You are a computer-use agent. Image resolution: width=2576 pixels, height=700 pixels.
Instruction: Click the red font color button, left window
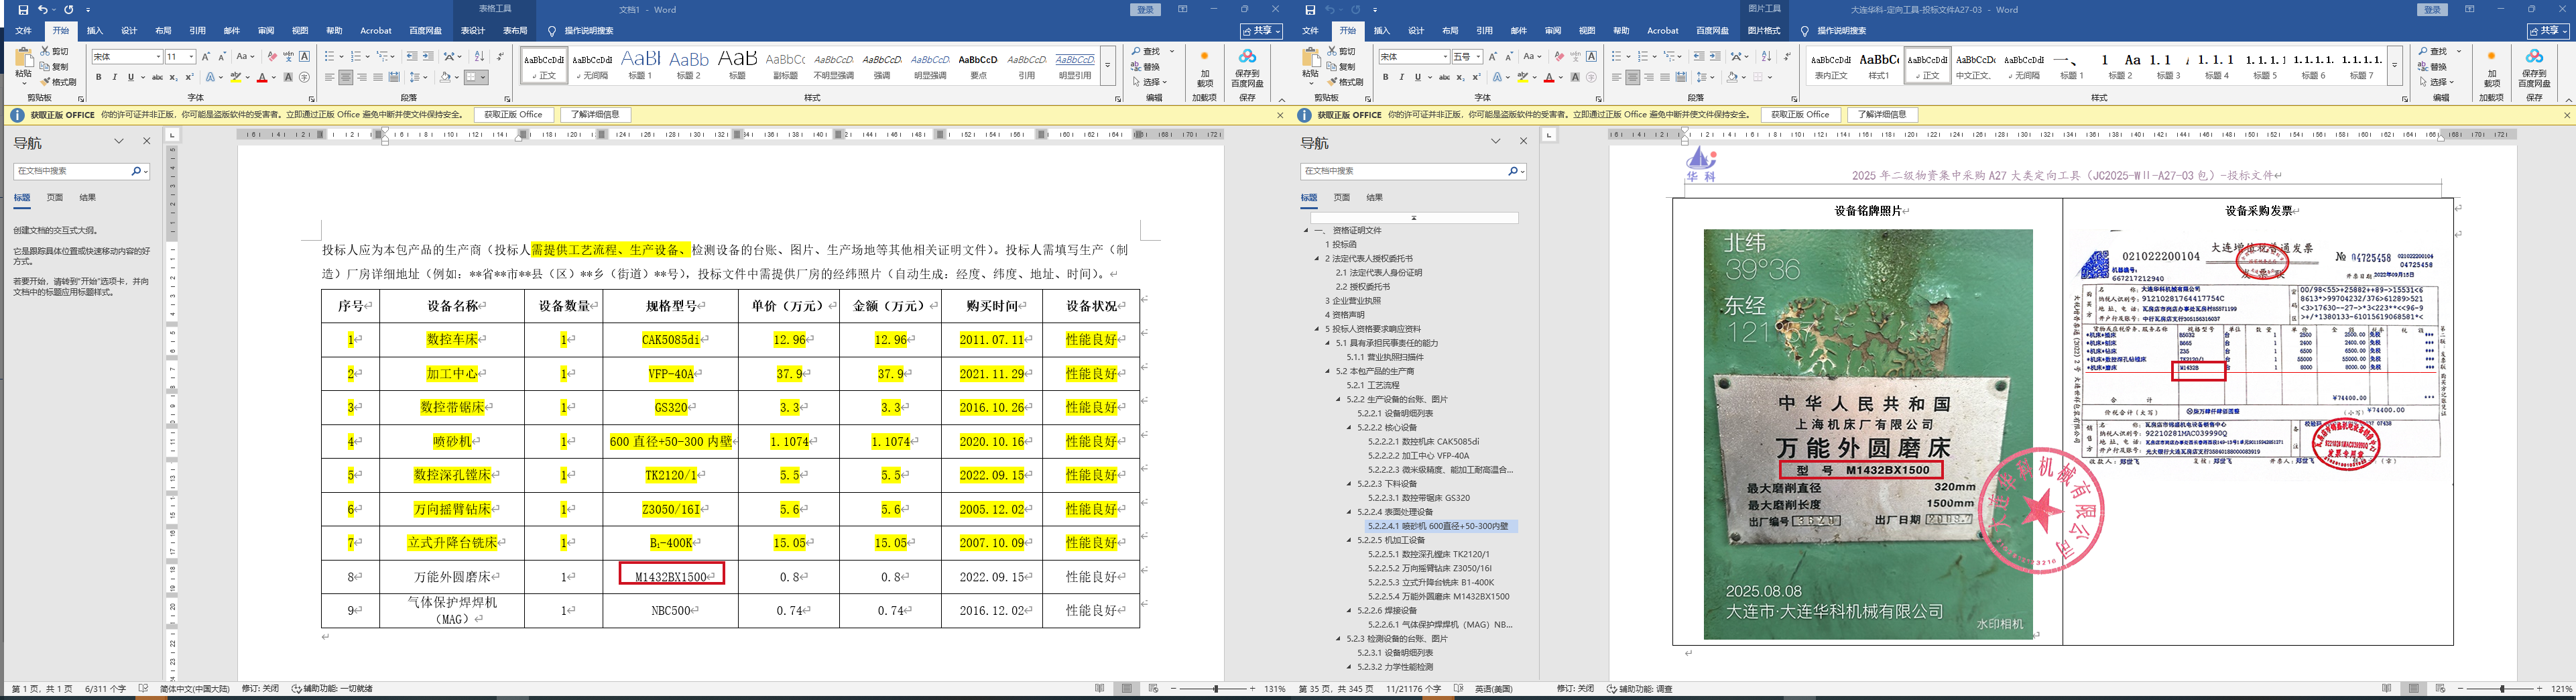(262, 77)
